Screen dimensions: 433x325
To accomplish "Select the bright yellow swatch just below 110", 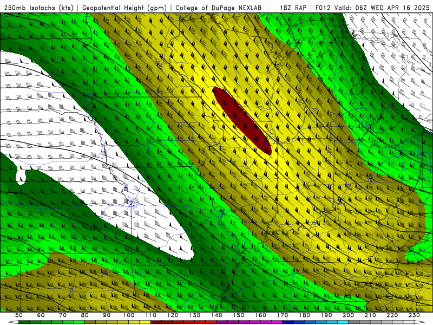I will [x=145, y=322].
